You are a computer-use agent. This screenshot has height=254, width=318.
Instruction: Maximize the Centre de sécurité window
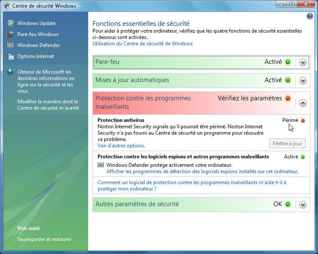[x=292, y=4]
